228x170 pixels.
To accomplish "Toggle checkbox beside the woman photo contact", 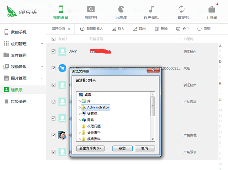I will click(54, 135).
